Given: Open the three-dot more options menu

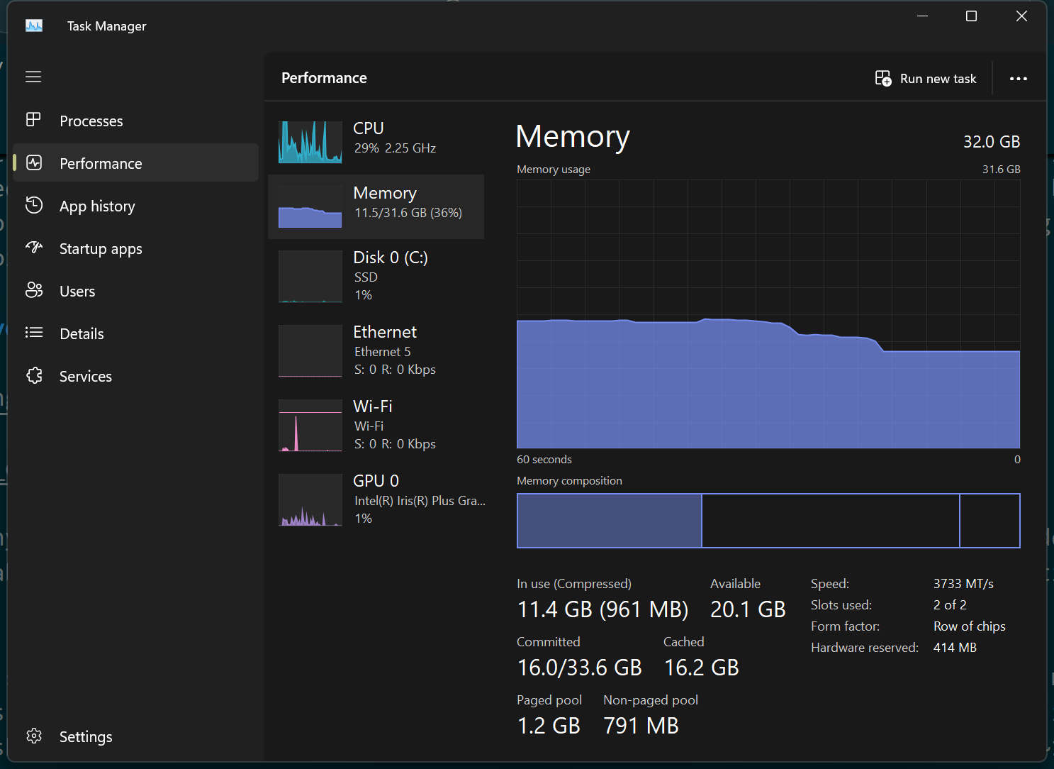Looking at the screenshot, I should coord(1019,79).
